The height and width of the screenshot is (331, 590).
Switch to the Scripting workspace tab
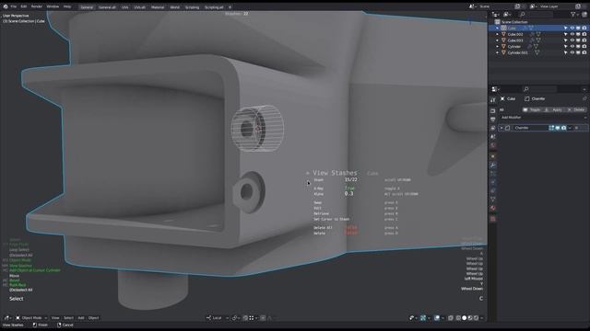coord(192,7)
